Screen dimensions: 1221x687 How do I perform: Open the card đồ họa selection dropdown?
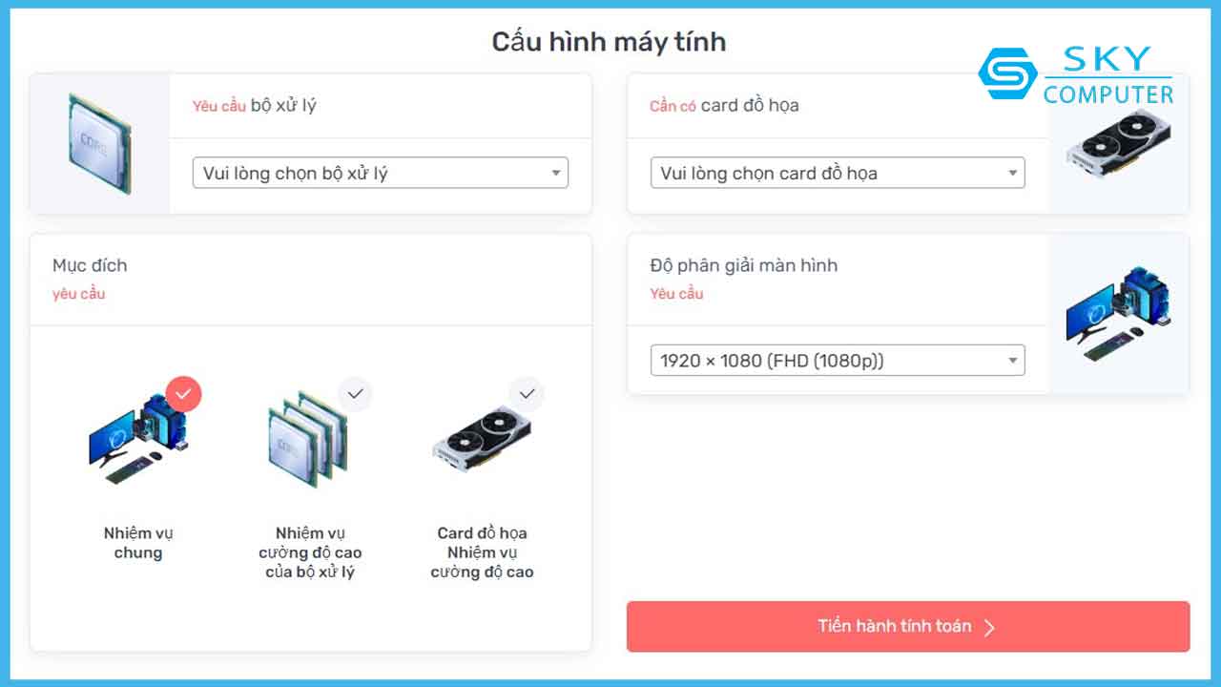[x=837, y=173]
